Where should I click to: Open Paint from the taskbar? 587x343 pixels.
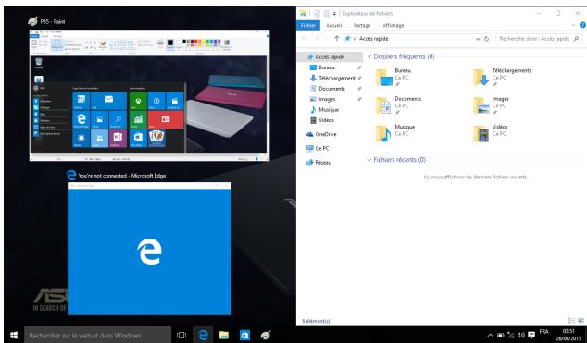click(x=266, y=336)
